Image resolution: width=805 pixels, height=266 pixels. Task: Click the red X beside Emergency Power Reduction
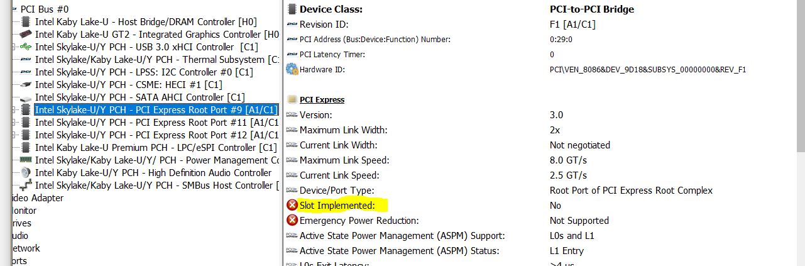click(x=292, y=220)
